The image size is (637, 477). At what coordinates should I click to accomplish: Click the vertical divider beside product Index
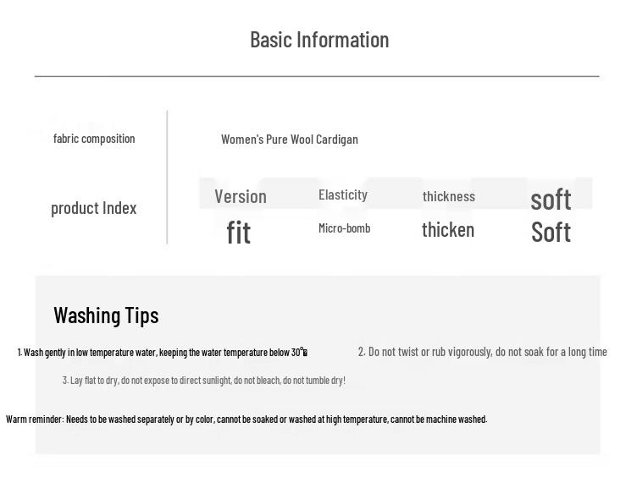[167, 178]
